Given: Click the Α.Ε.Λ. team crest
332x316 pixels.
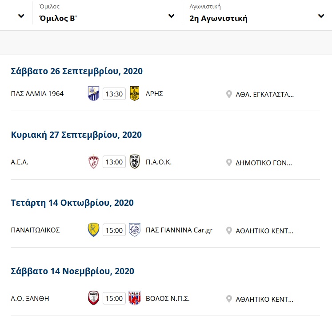Looking at the screenshot, I should click(x=93, y=162).
